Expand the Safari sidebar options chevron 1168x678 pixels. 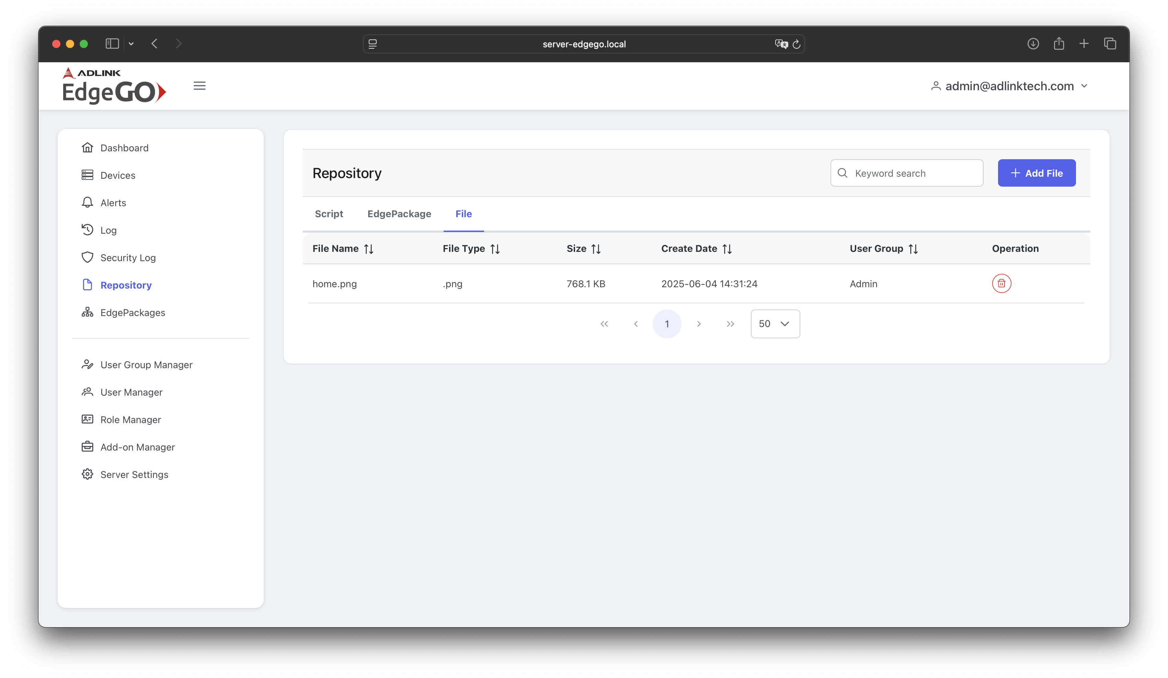tap(131, 44)
